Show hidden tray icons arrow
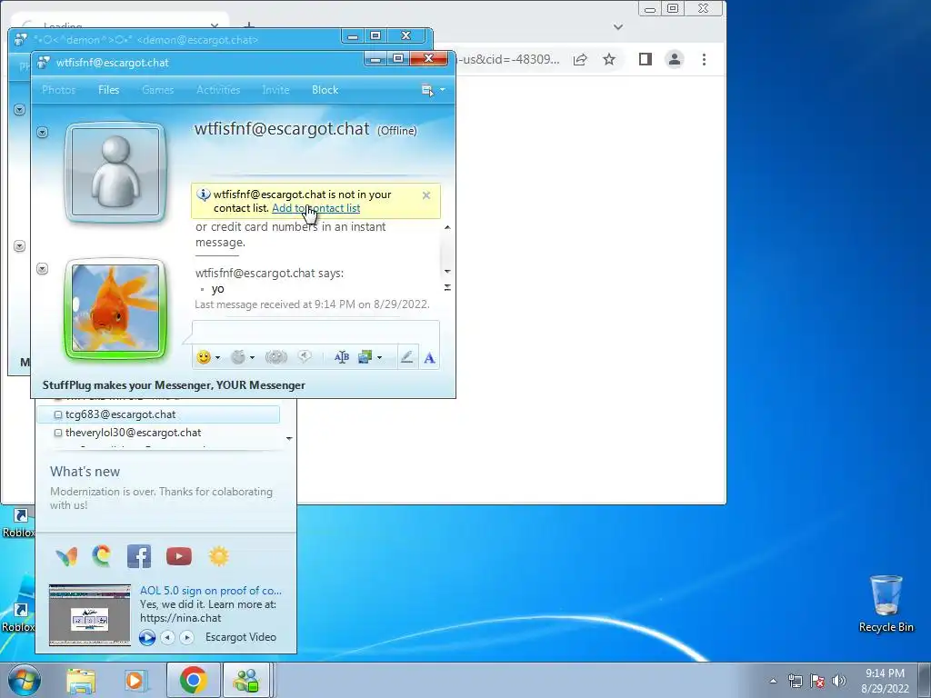 (x=773, y=681)
